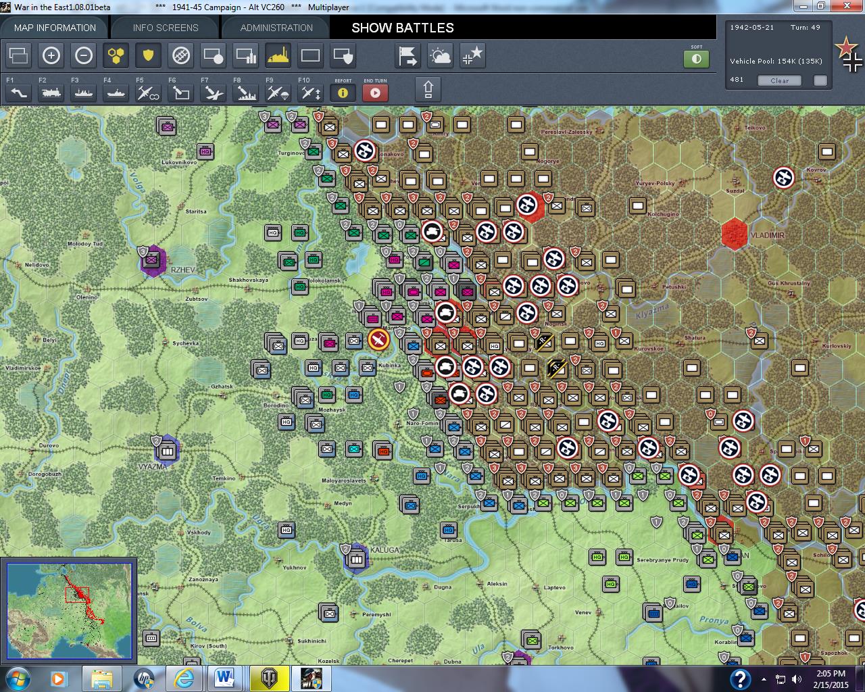Click the Maloyaroslavets town label
Viewport: 865px width, 692px height.
(343, 480)
